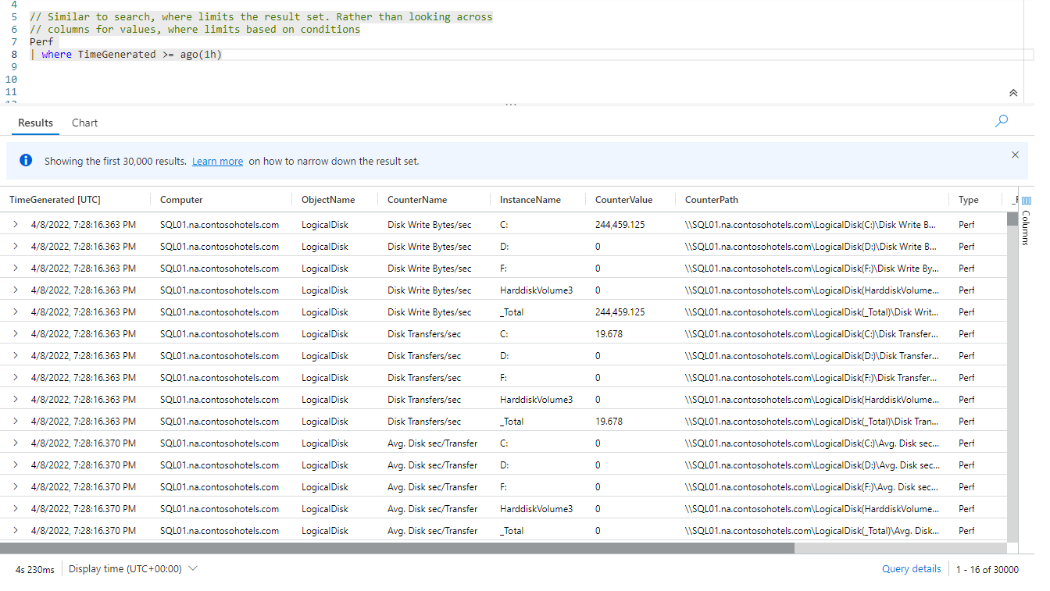
Task: Expand the row for Disk Transfers/sec _Total
Action: pos(16,422)
